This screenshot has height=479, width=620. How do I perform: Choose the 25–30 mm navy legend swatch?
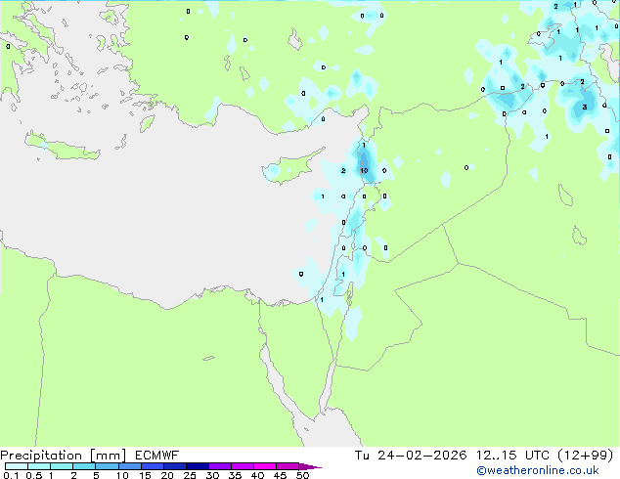point(198,466)
